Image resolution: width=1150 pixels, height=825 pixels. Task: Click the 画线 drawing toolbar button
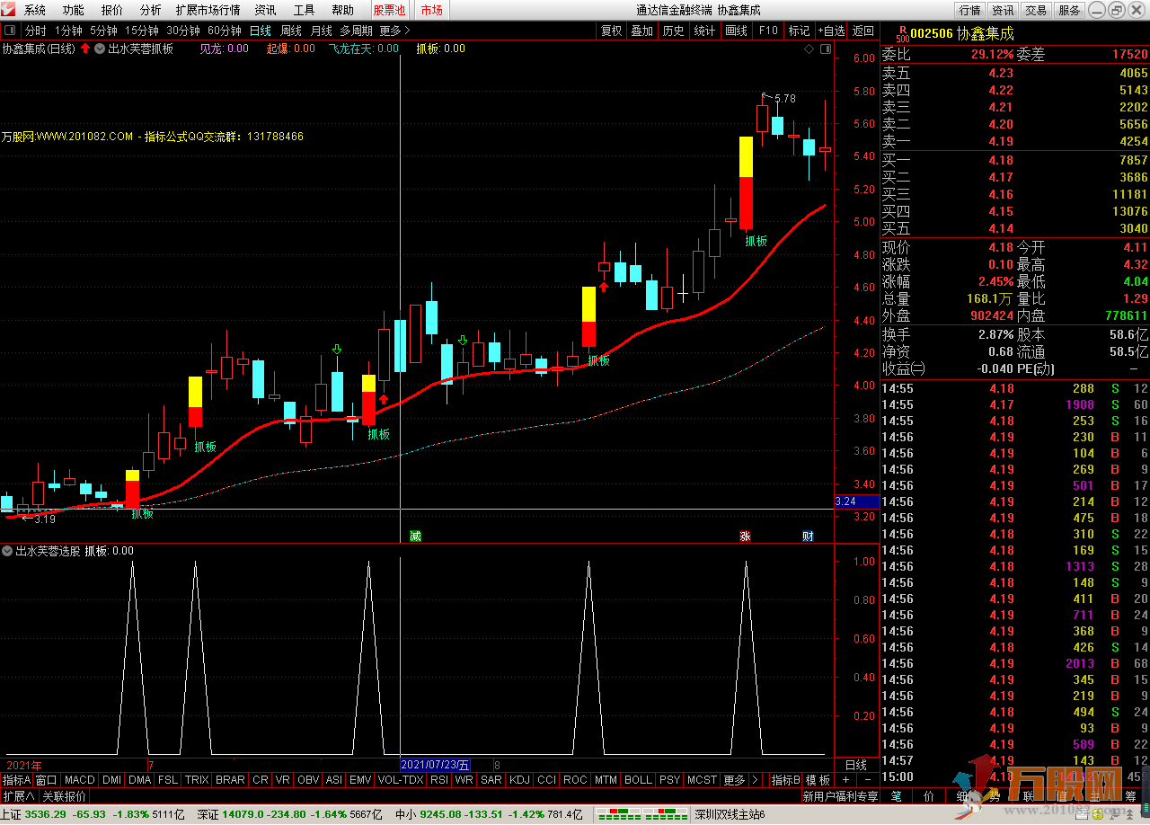pos(736,31)
